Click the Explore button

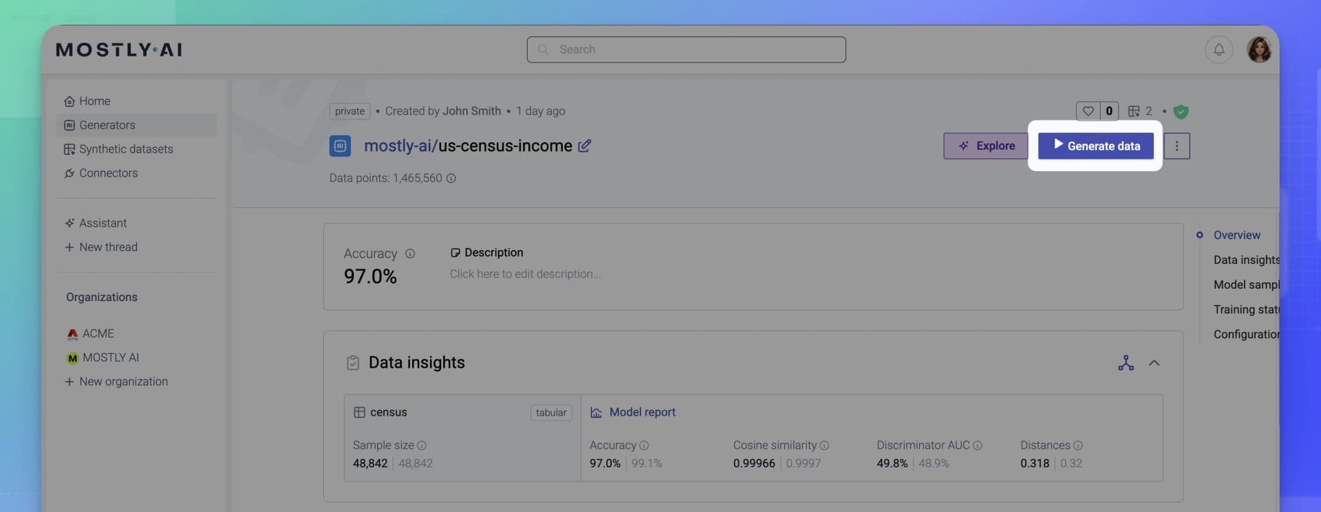(985, 146)
